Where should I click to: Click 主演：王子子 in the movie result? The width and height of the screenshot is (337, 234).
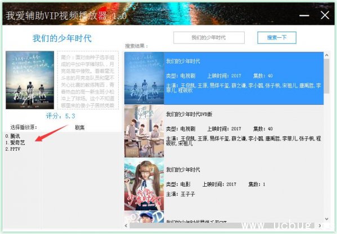[181, 194]
